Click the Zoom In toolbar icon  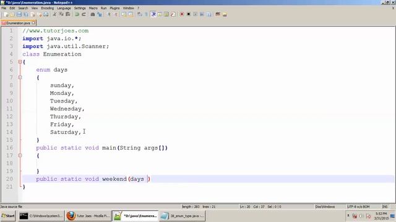(x=109, y=14)
